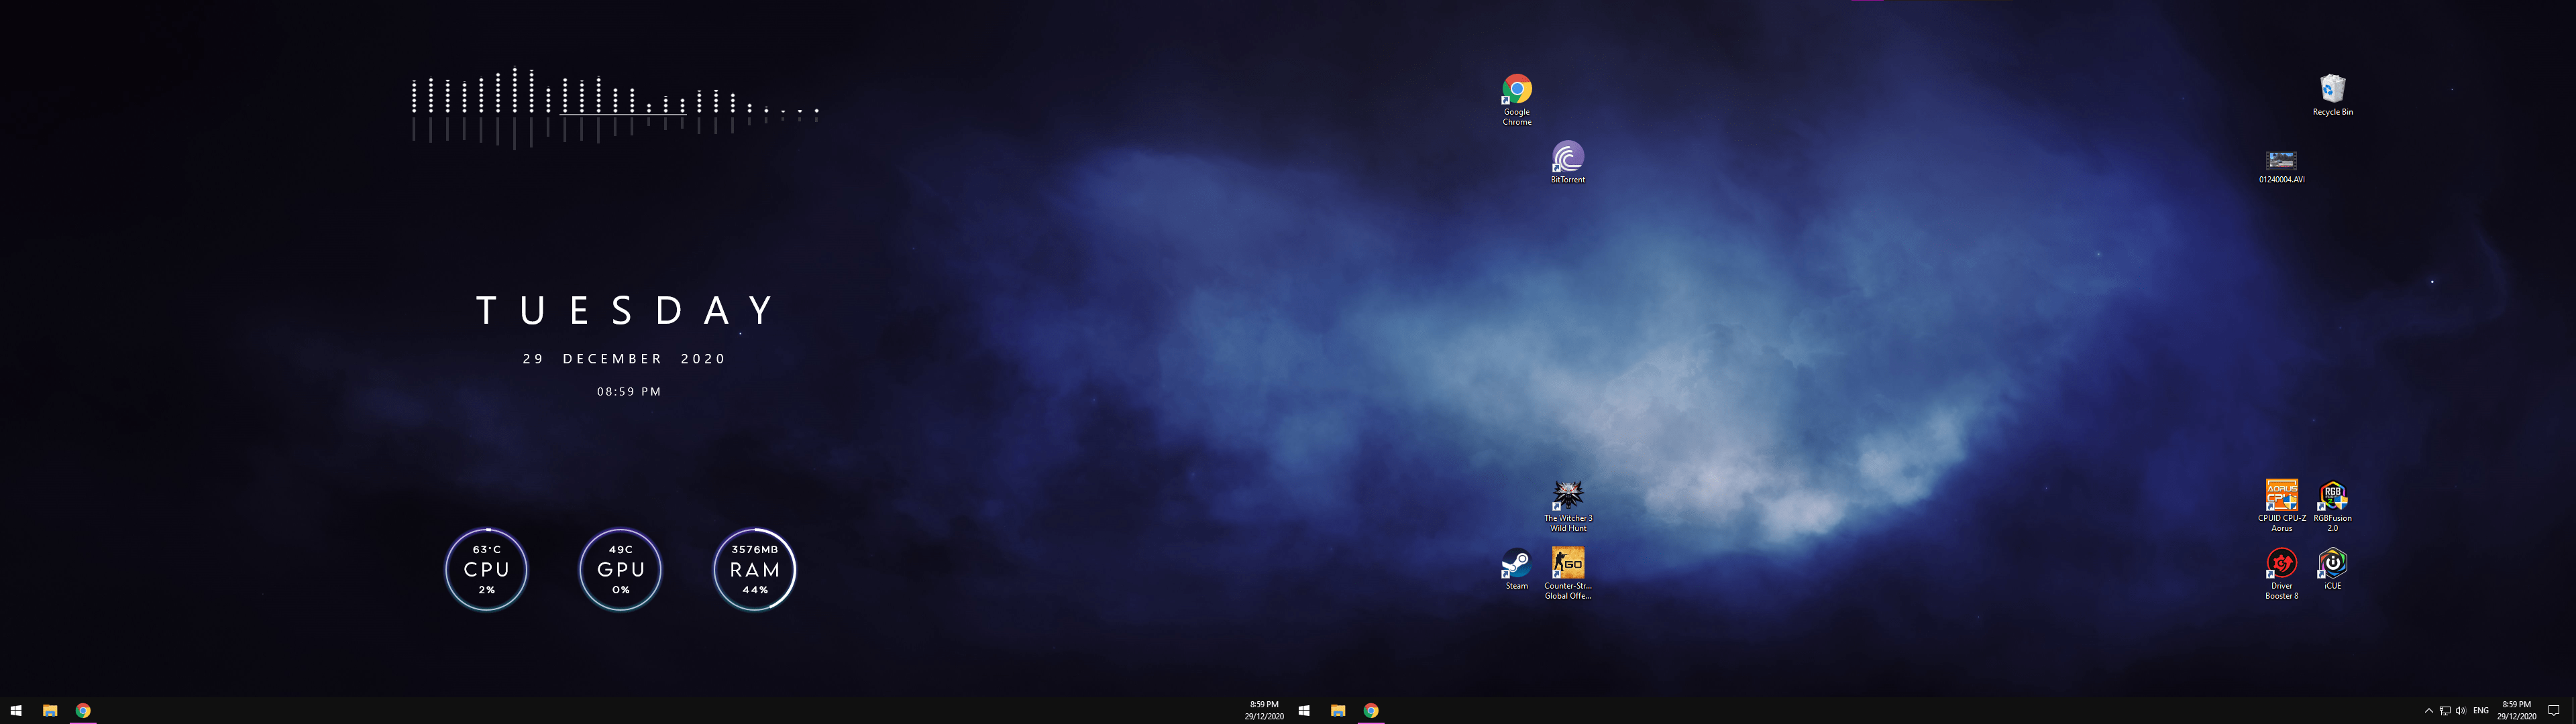This screenshot has width=2576, height=724.
Task: Open the network flyout from the system tray
Action: [x=2445, y=711]
